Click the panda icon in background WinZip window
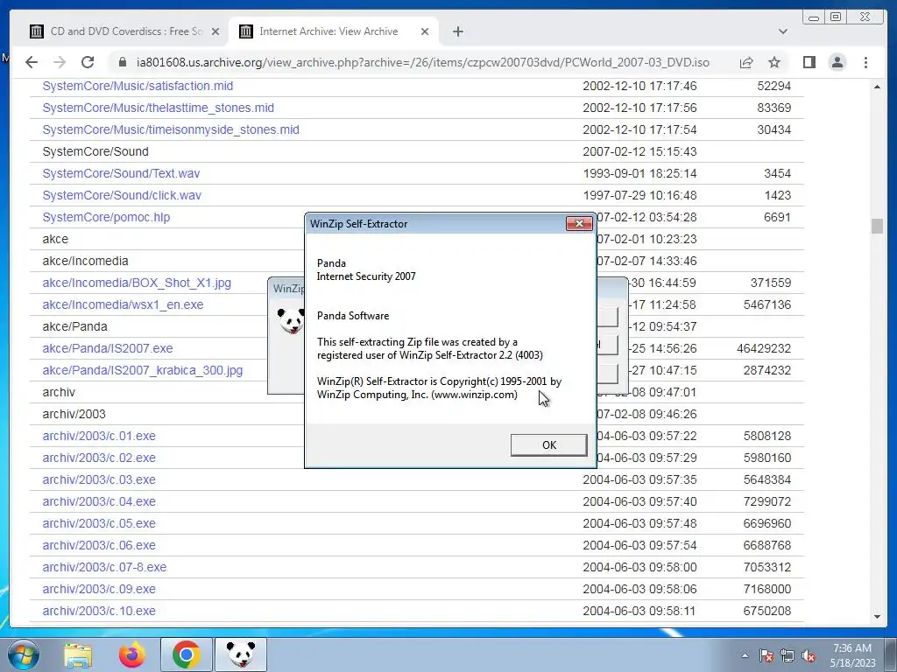 pos(290,320)
